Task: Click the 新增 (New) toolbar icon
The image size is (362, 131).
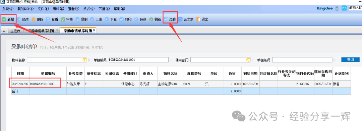Action: pyautogui.click(x=4, y=19)
